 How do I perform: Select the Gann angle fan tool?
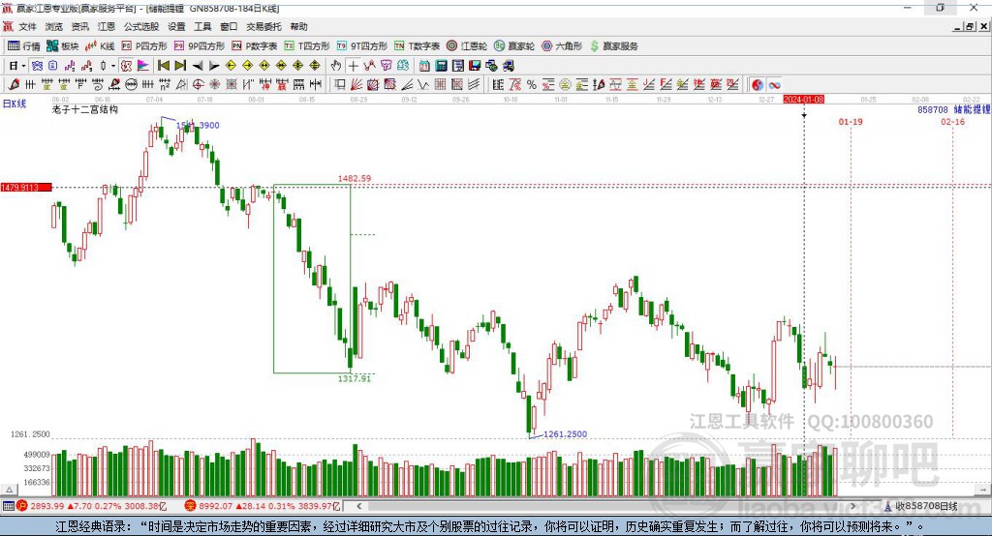coord(357,85)
